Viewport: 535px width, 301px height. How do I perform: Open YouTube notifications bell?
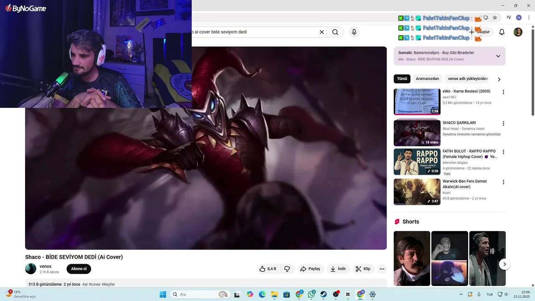click(x=502, y=32)
